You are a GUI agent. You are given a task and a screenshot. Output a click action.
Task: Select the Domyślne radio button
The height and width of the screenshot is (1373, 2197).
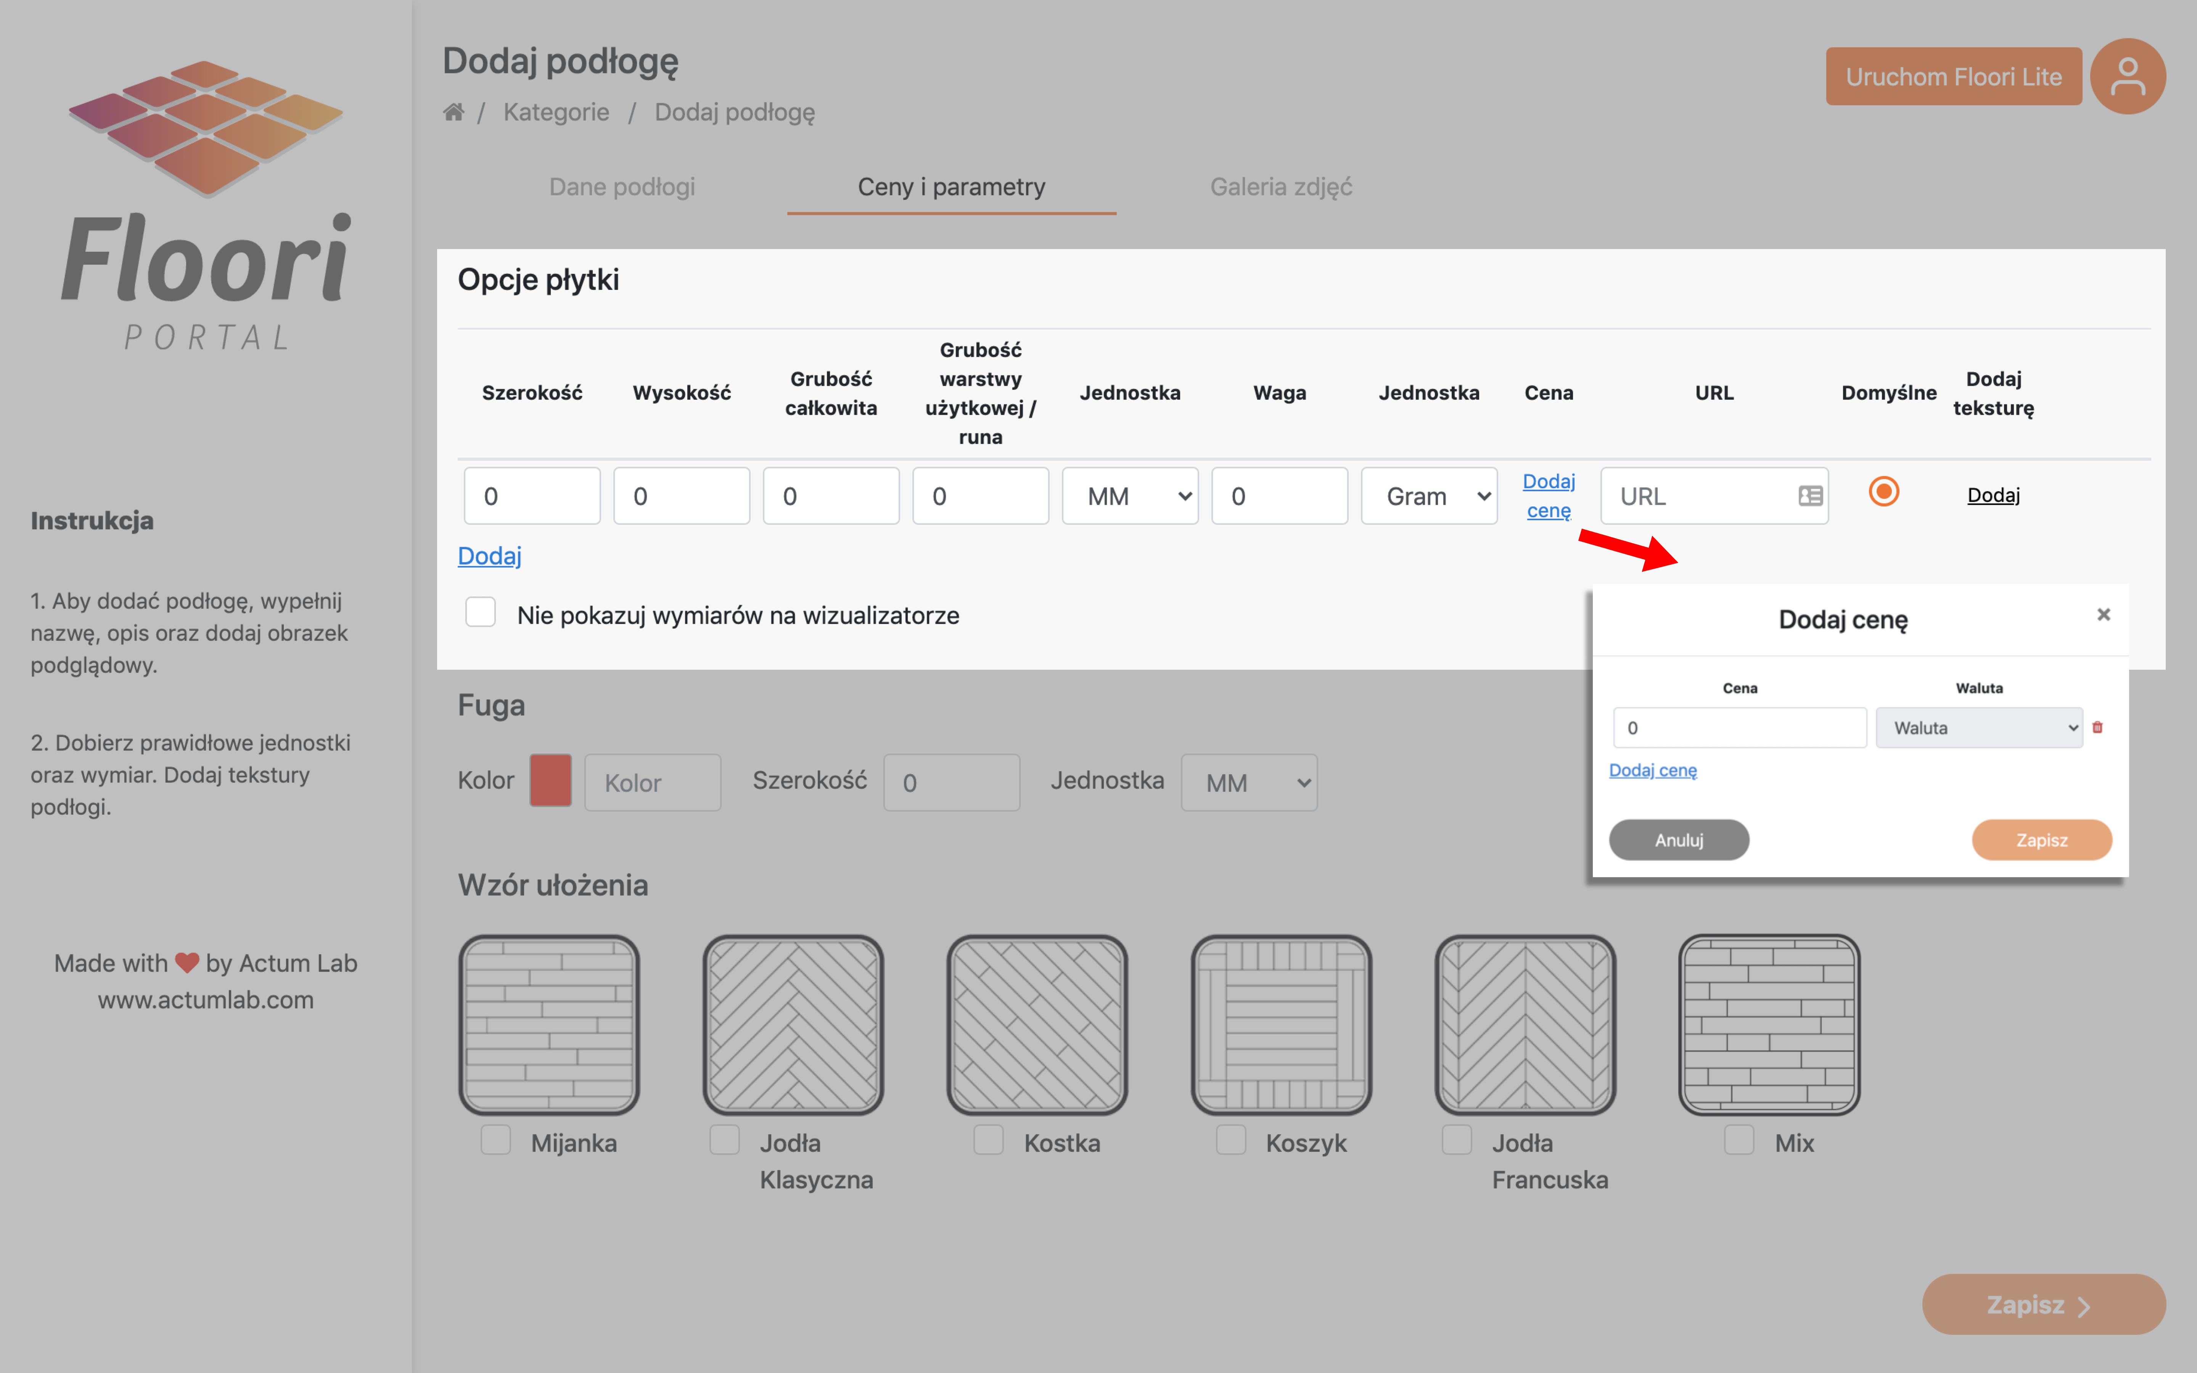(x=1884, y=491)
